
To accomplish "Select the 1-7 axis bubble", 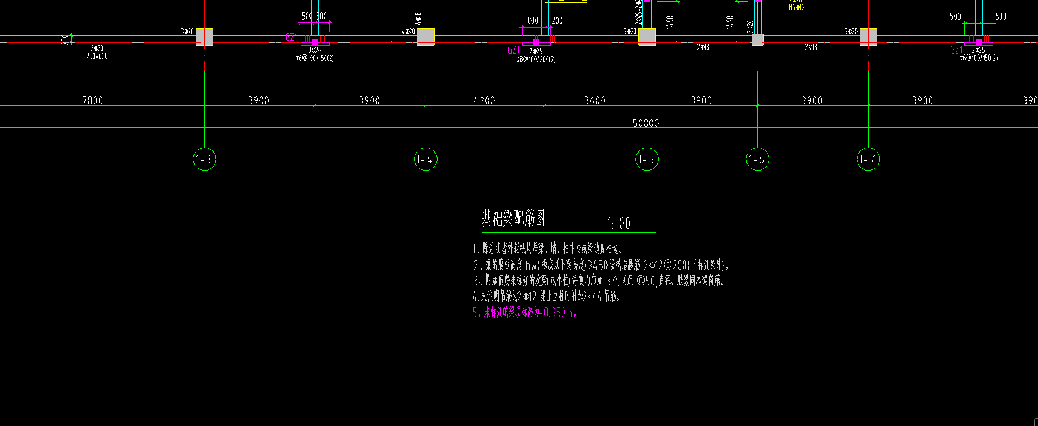I will pyautogui.click(x=868, y=159).
